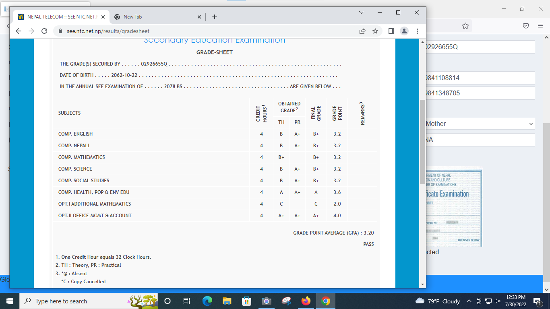Image resolution: width=550 pixels, height=309 pixels.
Task: Expand the Mother relation dropdown
Action: [479, 124]
